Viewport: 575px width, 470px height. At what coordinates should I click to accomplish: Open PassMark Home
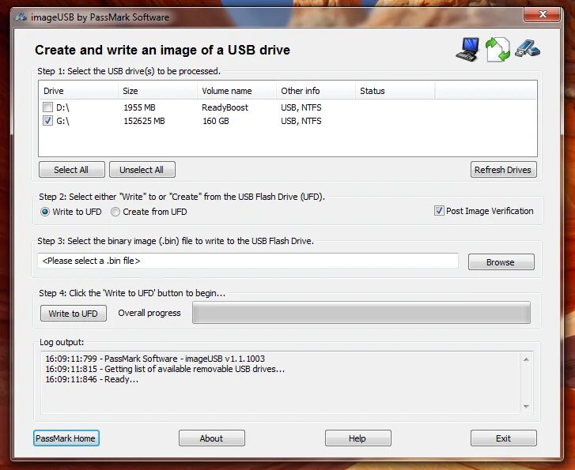pos(66,438)
